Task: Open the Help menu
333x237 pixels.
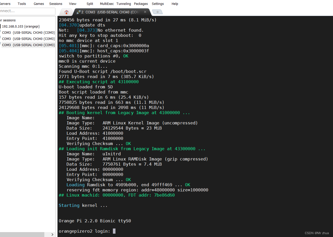Action: click(175, 4)
